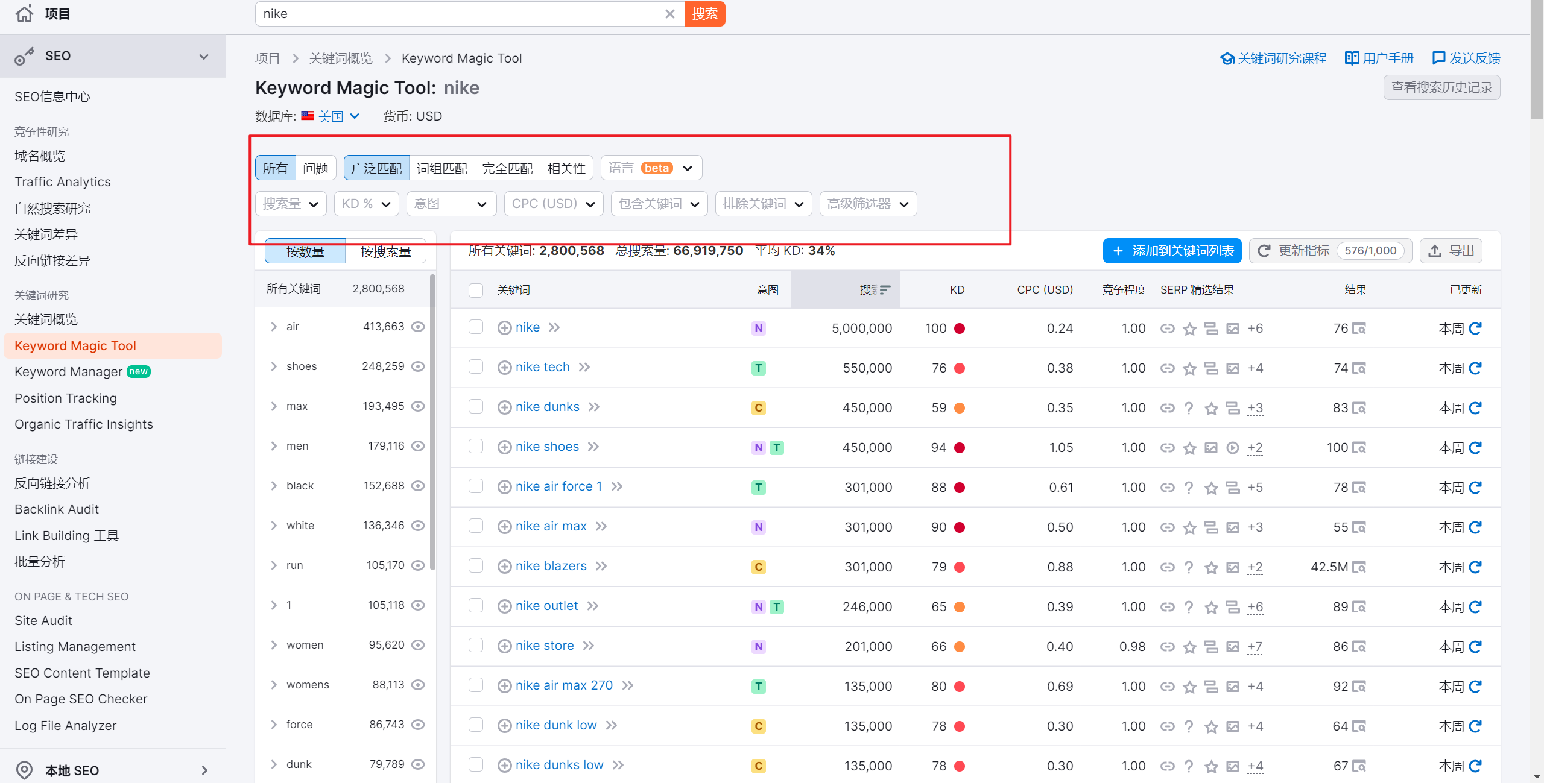Viewport: 1544px width, 783px height.
Task: Open Position Tracking in the sidebar
Action: (x=66, y=398)
